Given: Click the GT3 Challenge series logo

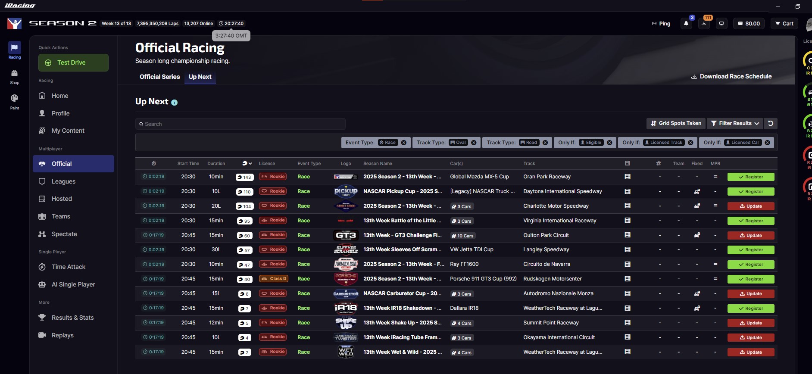Looking at the screenshot, I should tap(346, 235).
